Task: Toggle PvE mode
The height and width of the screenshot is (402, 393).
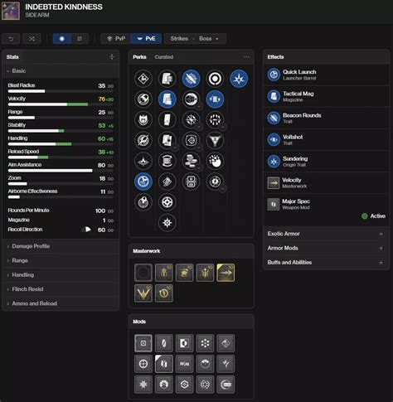Action: click(x=146, y=39)
